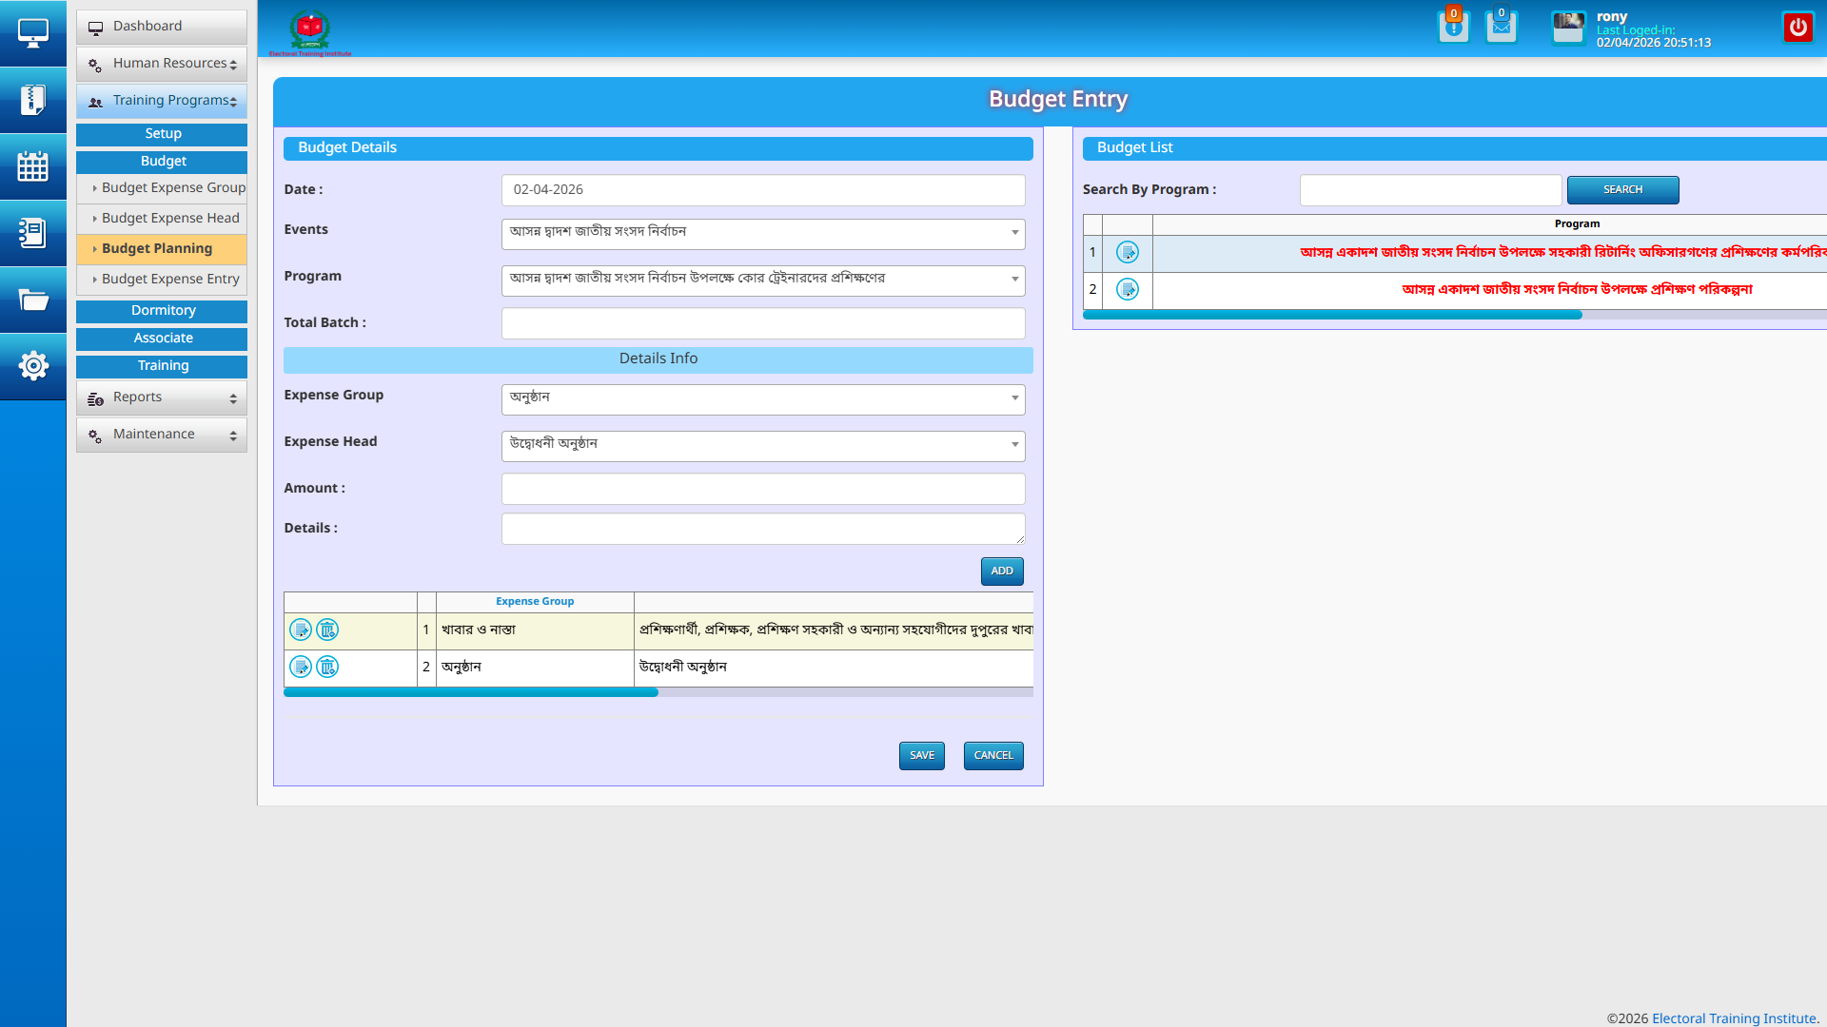Image resolution: width=1827 pixels, height=1027 pixels.
Task: Open the mail messages icon
Action: [x=1501, y=28]
